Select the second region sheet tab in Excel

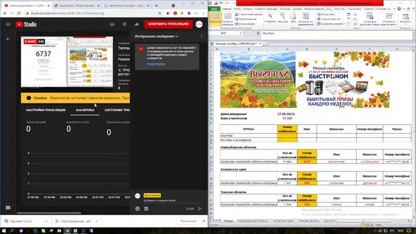pos(283,221)
